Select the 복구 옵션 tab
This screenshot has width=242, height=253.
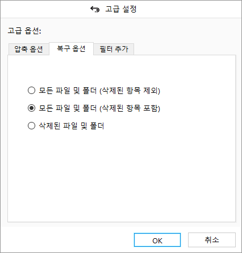pos(71,49)
